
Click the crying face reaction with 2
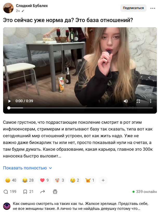click(x=75, y=180)
